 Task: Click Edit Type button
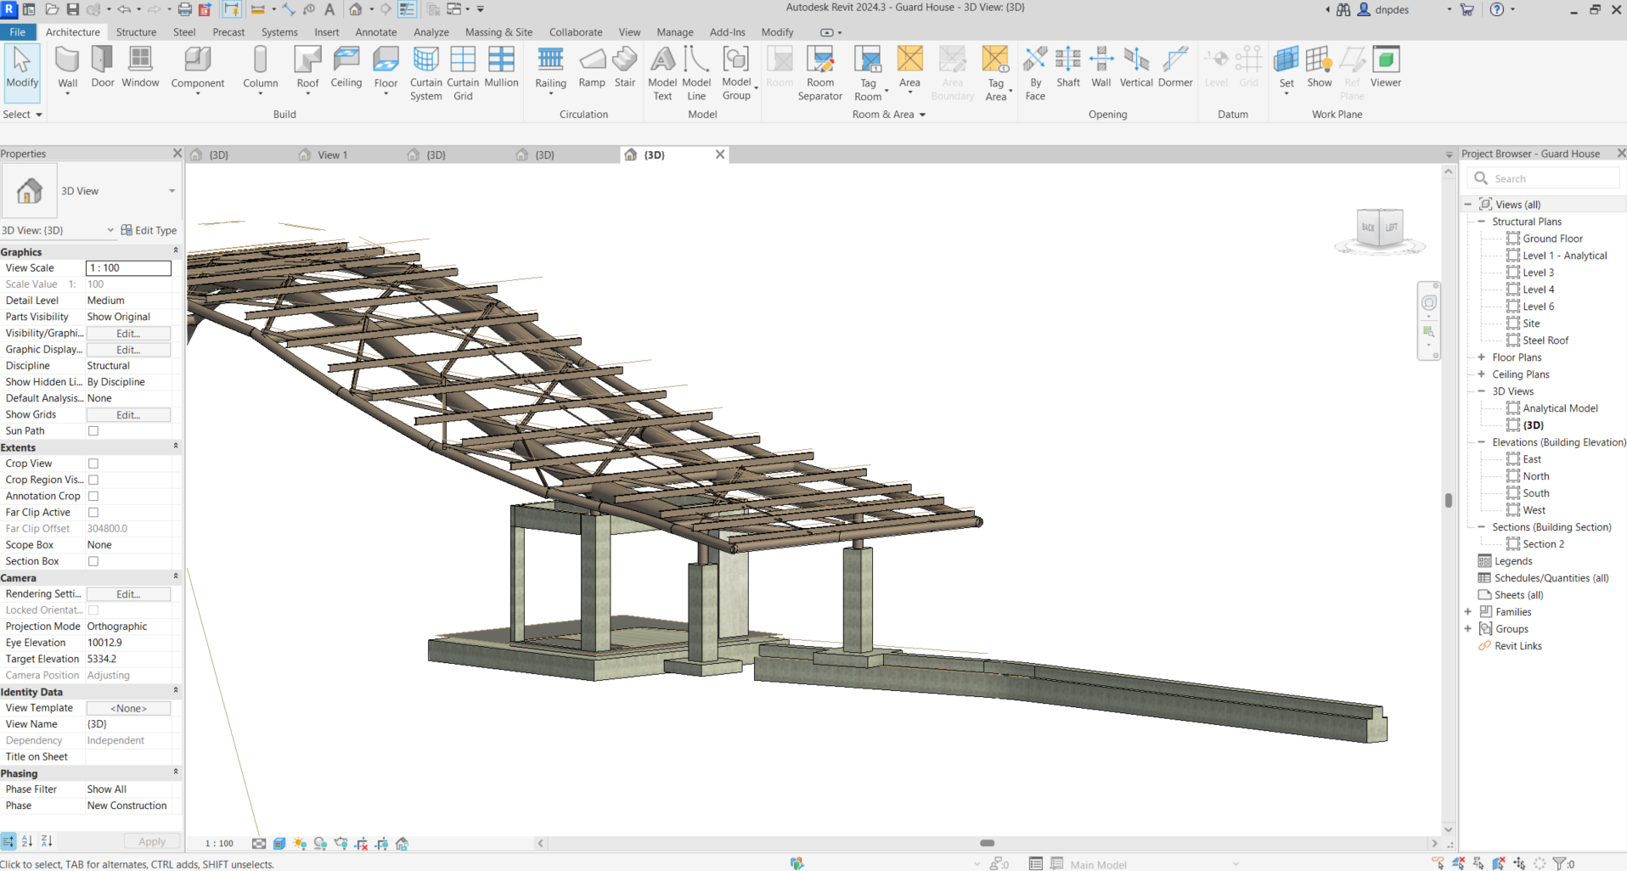pyautogui.click(x=149, y=230)
